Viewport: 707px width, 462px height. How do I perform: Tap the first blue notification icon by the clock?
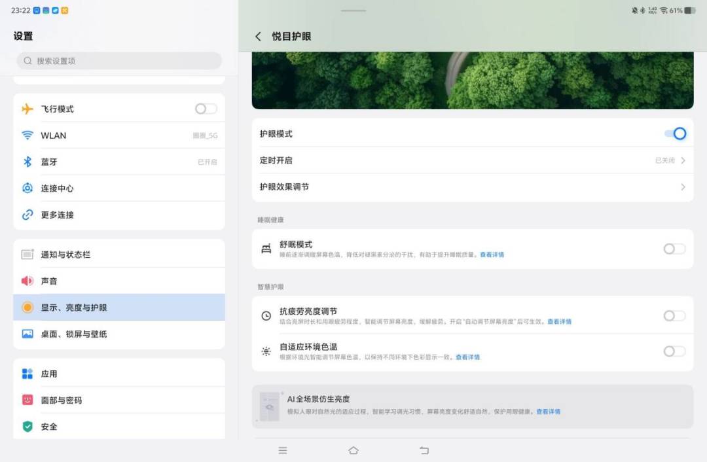tap(37, 10)
